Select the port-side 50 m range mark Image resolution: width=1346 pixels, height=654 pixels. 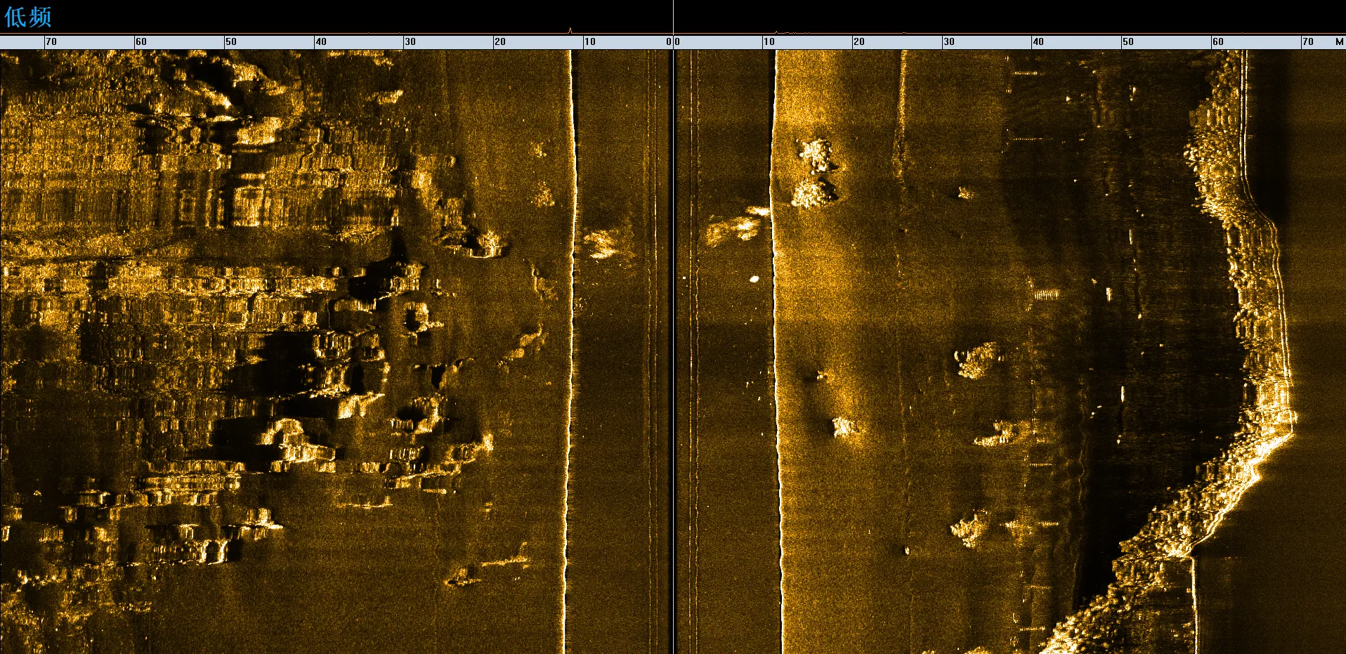[x=231, y=42]
